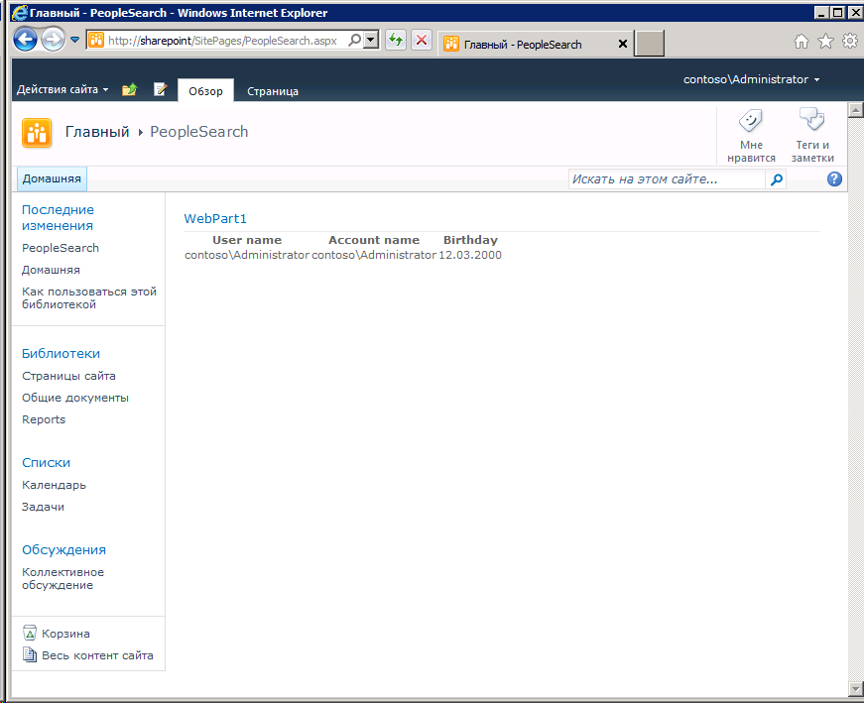Click the orange SharePoint site logo

[x=37, y=133]
